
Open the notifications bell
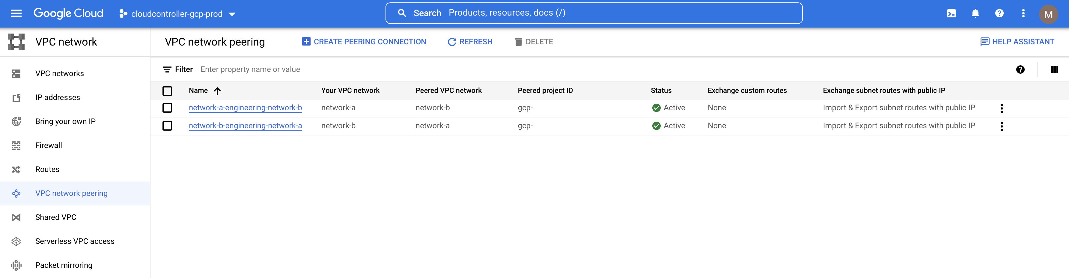(975, 13)
